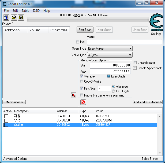Enable CopyOnWrite checkbox
The image size is (165, 163).
click(x=81, y=81)
